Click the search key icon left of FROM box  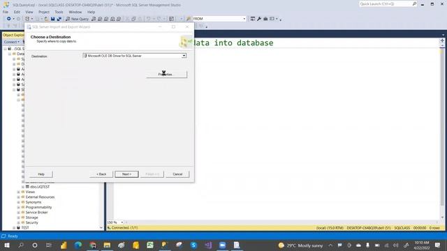tap(189, 19)
